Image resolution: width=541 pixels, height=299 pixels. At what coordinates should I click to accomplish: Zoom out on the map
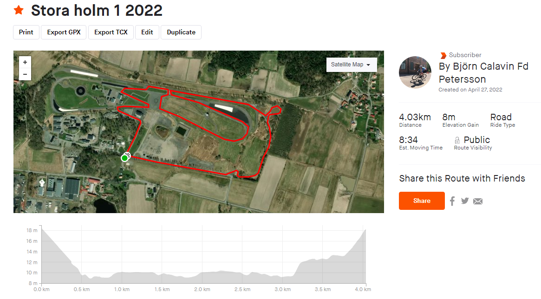25,74
